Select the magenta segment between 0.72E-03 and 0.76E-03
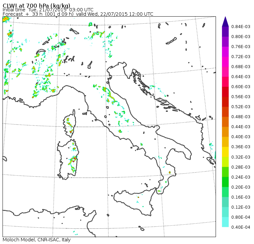This screenshot has height=244, width=254. [225, 52]
